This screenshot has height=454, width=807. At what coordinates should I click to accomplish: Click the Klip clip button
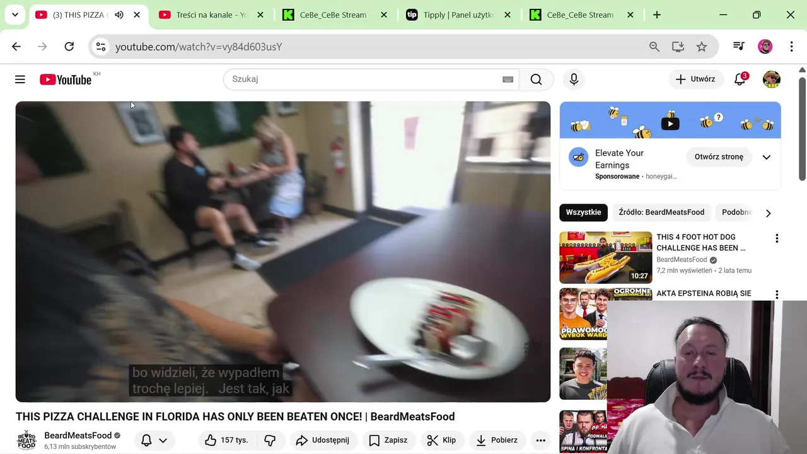pos(441,440)
